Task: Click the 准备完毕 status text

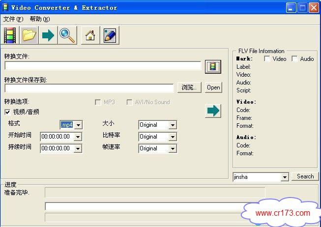Action: pos(17,193)
